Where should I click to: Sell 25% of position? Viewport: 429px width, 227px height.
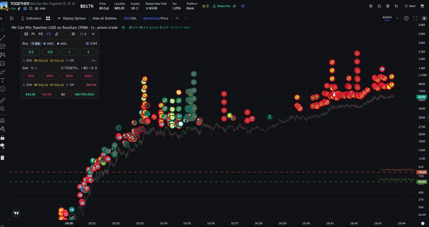(x=50, y=76)
